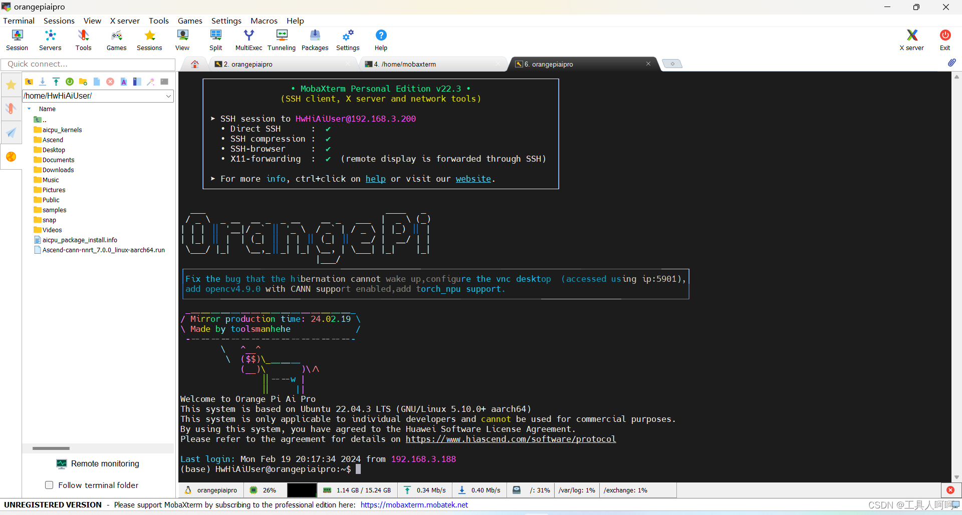
Task: Close tab 6. orangepiaipro
Action: (x=648, y=64)
